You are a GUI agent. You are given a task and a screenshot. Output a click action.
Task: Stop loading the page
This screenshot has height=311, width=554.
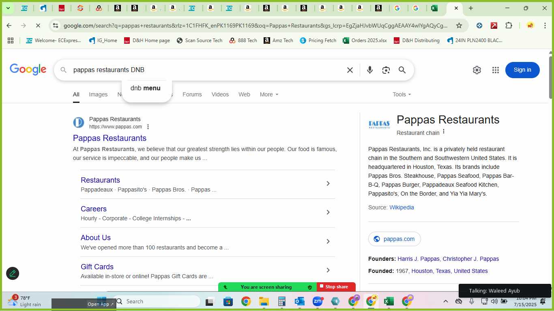coord(38,26)
